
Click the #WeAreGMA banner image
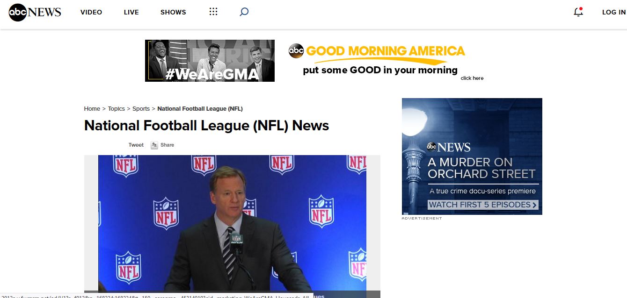[x=210, y=61]
